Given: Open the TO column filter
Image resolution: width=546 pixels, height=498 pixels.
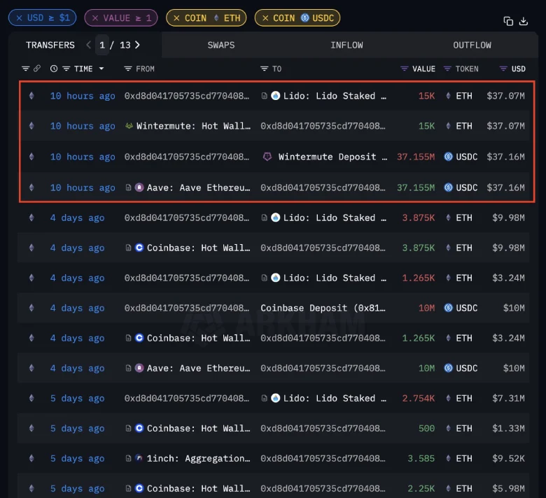Looking at the screenshot, I should pos(265,69).
